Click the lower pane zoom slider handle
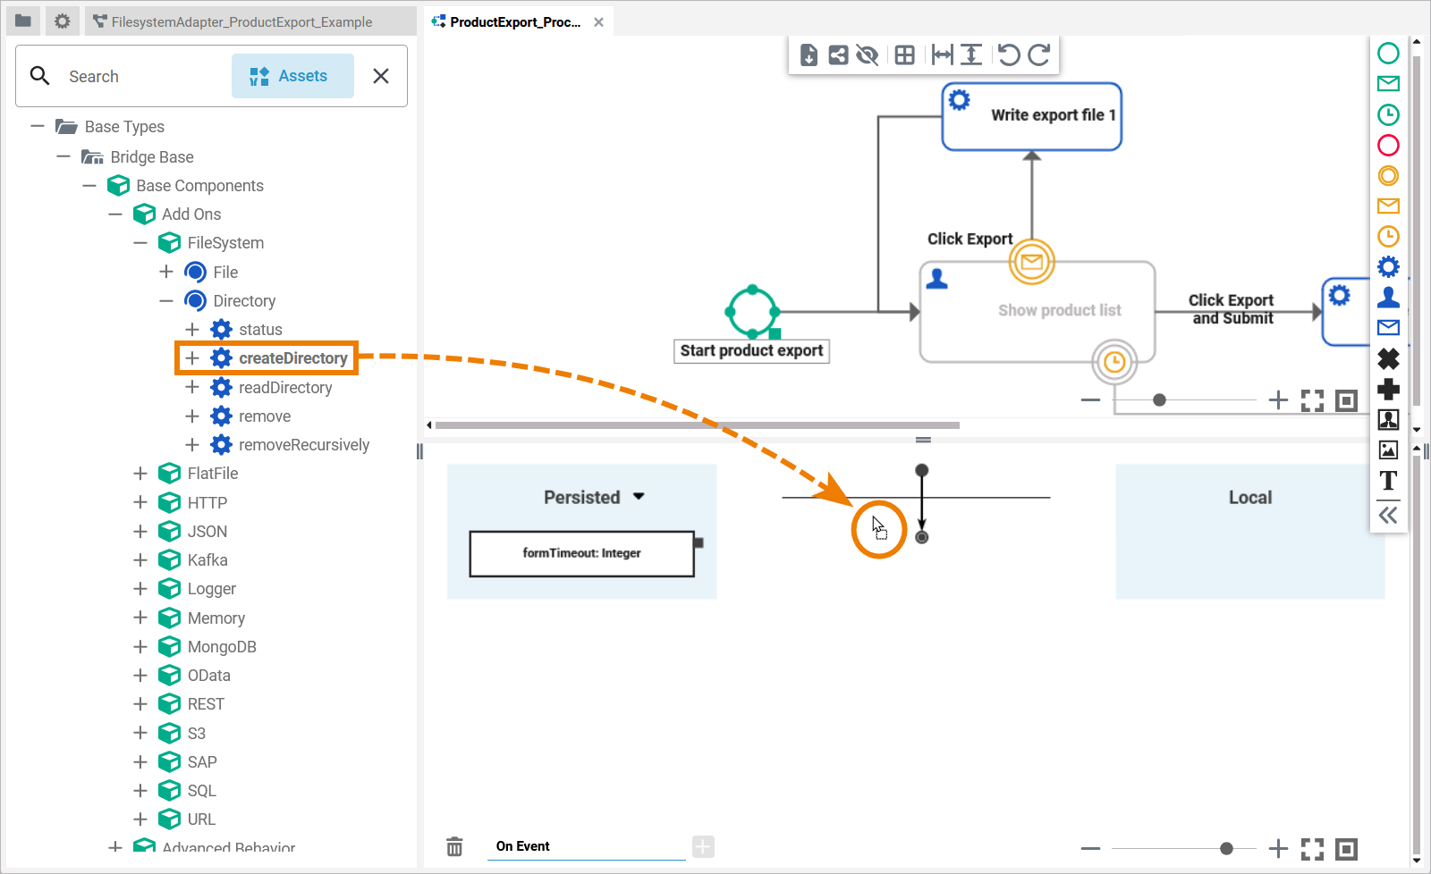Viewport: 1431px width, 874px height. pyautogui.click(x=1226, y=848)
